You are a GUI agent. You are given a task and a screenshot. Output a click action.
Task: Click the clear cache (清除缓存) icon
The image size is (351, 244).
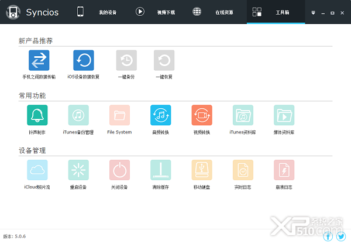pyautogui.click(x=160, y=170)
